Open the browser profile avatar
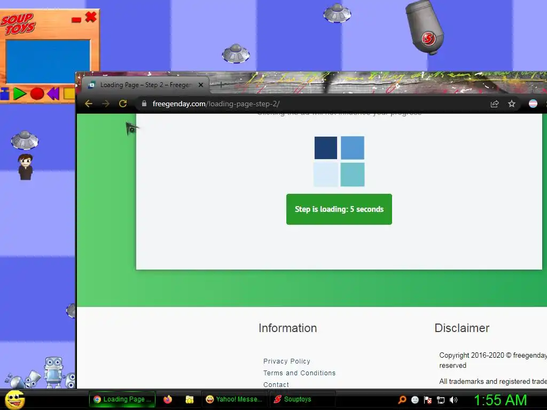This screenshot has width=547, height=410. pos(533,104)
